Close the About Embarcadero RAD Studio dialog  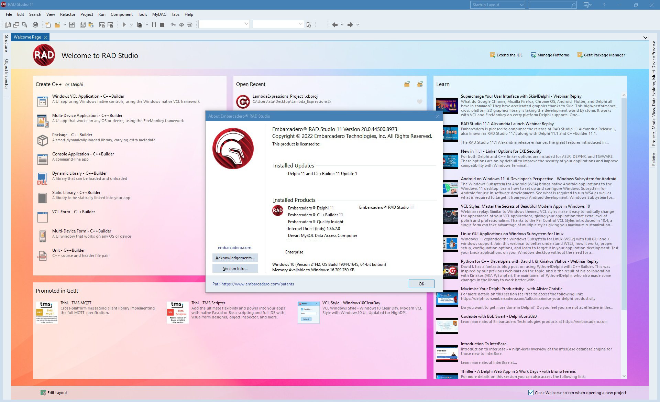tap(437, 116)
